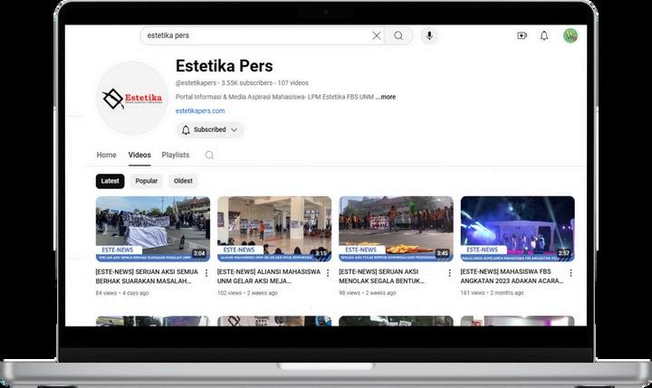This screenshot has width=652, height=388.
Task: Clear the search box with the X icon
Action: pyautogui.click(x=377, y=36)
